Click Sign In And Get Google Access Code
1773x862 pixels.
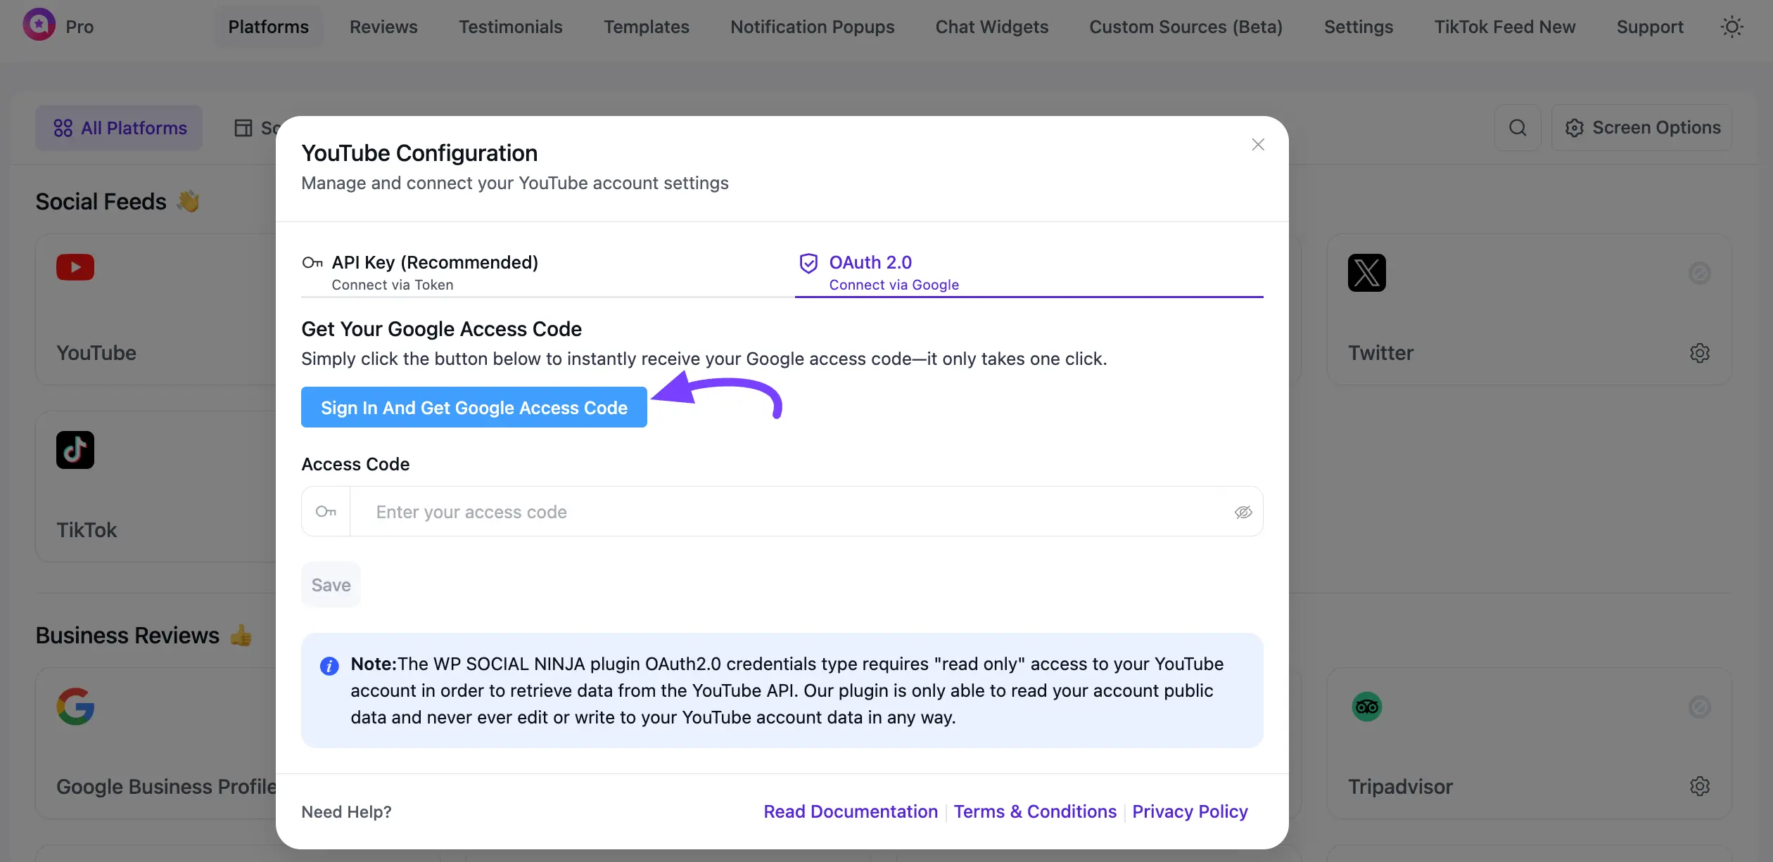point(474,407)
